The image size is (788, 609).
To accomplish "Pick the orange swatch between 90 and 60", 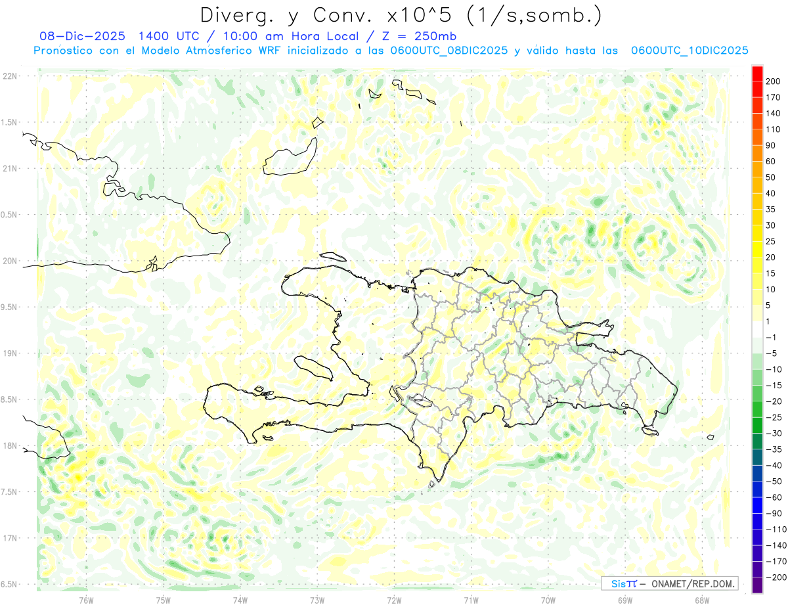I will 757,153.
